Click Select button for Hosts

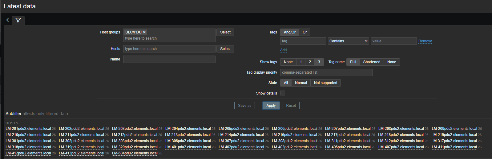(225, 49)
